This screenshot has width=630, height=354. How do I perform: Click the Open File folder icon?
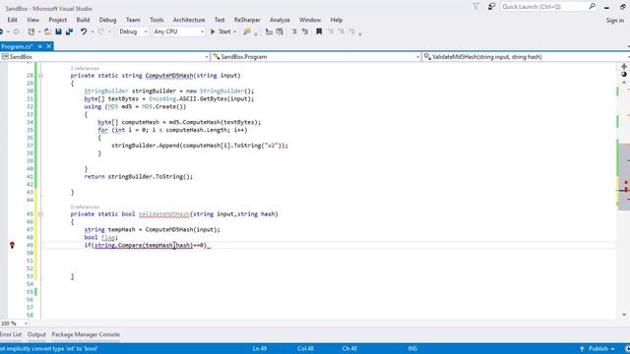click(x=47, y=31)
